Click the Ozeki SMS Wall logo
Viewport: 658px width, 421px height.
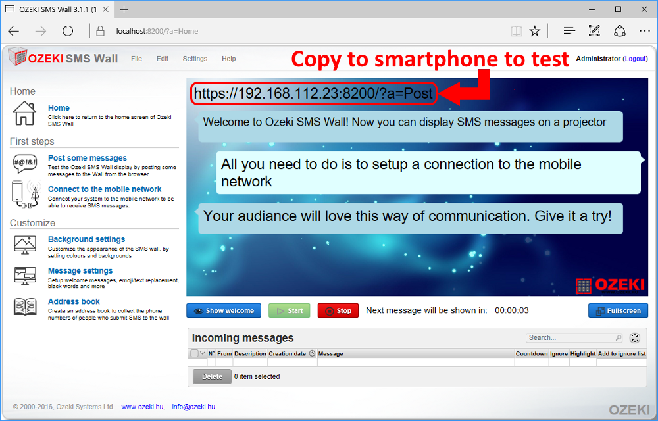(63, 57)
